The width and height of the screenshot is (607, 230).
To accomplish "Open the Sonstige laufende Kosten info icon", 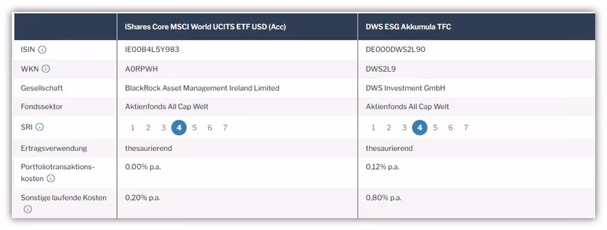I will tap(28, 209).
